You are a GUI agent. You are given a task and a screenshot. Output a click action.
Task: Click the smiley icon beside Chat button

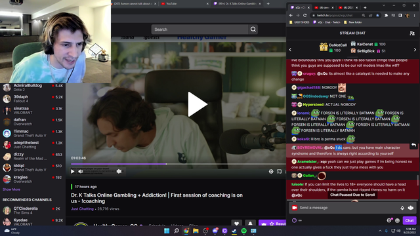[398, 220]
